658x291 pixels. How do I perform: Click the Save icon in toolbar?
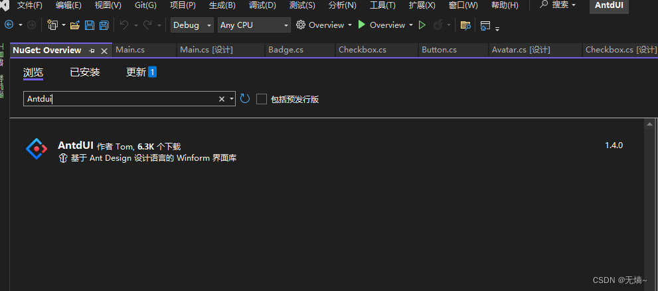(90, 25)
